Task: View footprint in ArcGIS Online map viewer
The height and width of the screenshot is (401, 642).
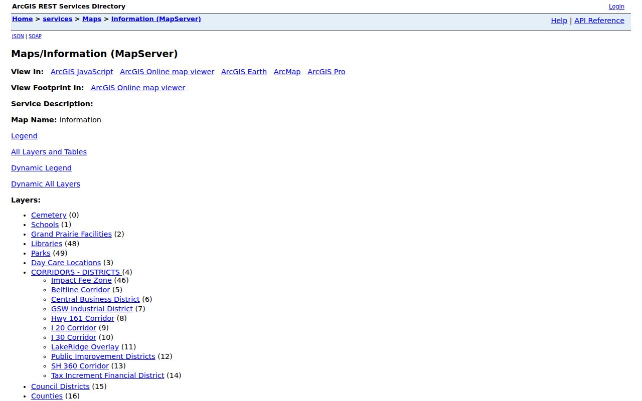Action: [x=138, y=88]
